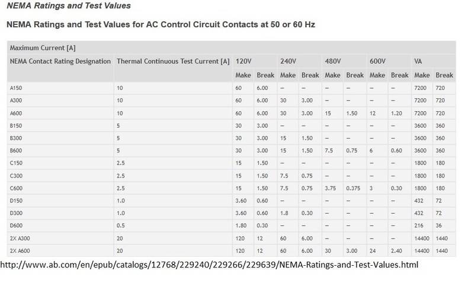Select the 600V column header

tap(377, 61)
